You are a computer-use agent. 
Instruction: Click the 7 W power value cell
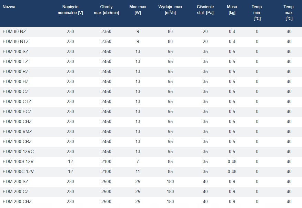(138, 162)
